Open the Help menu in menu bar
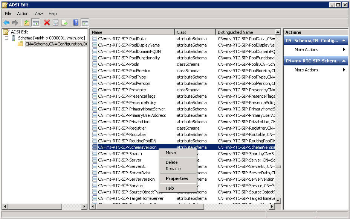350x219 pixels. point(53,14)
